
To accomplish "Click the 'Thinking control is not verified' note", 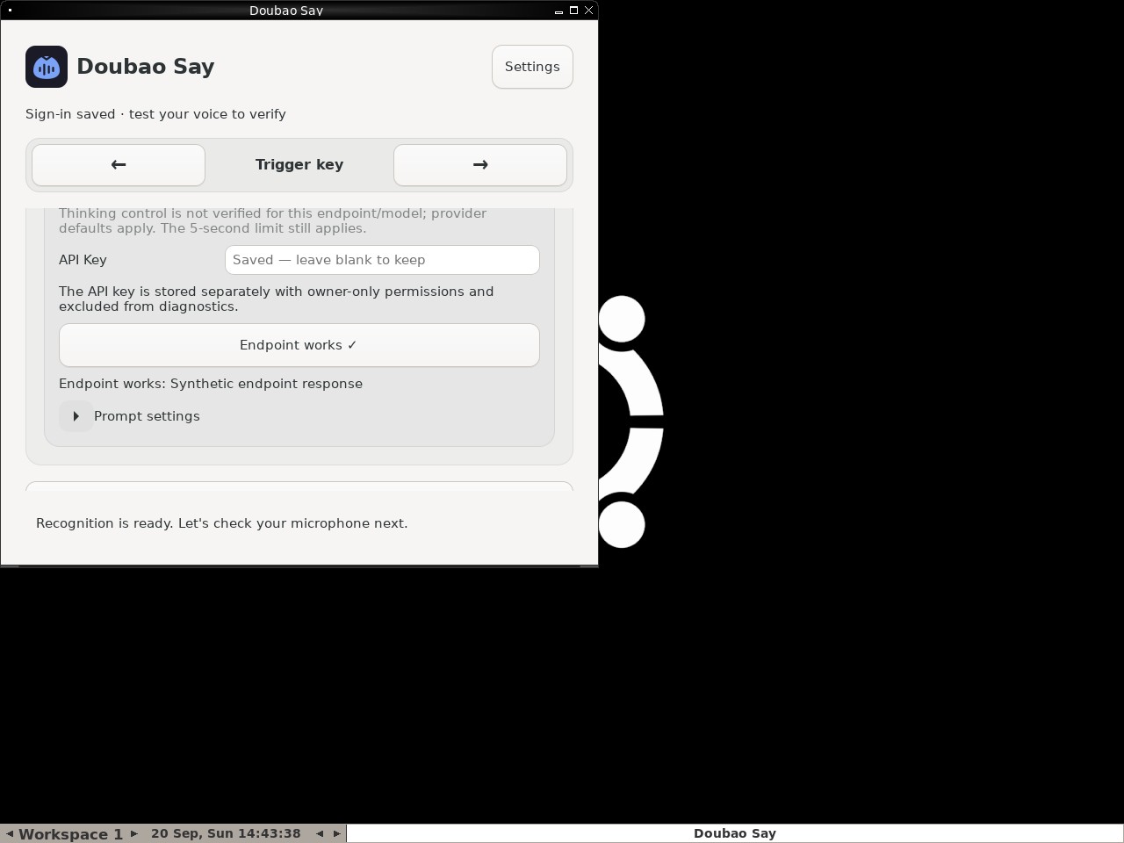I will click(272, 220).
